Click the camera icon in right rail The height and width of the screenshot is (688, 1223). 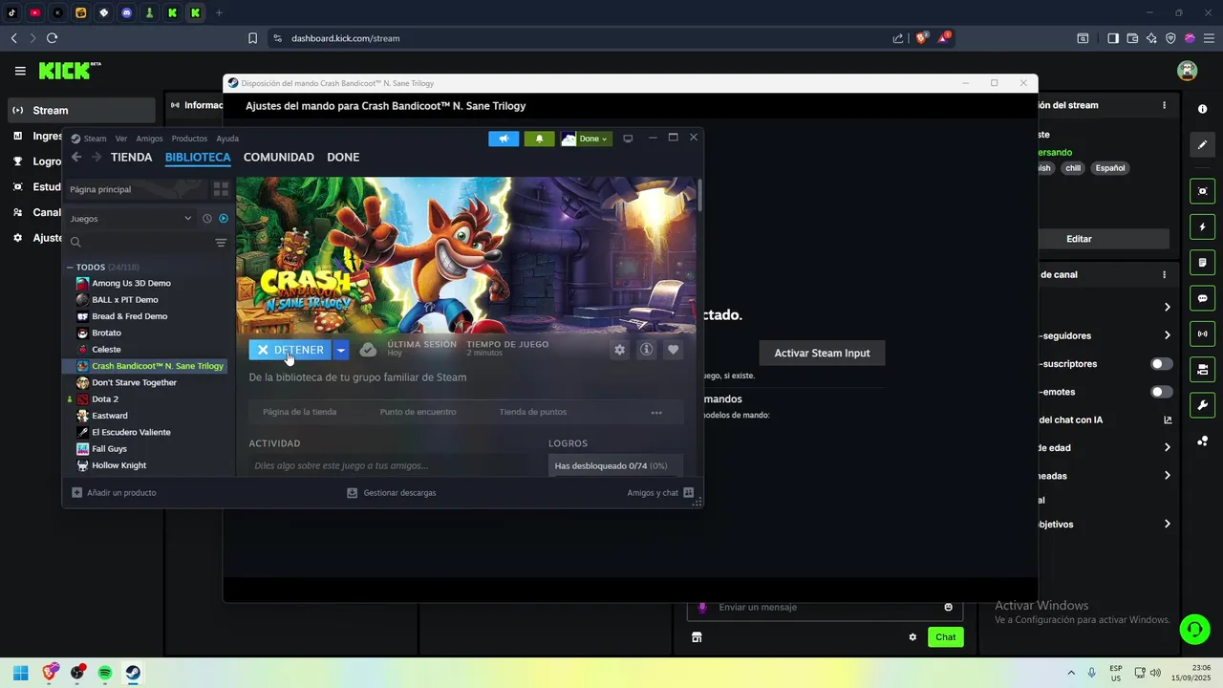pyautogui.click(x=1202, y=191)
